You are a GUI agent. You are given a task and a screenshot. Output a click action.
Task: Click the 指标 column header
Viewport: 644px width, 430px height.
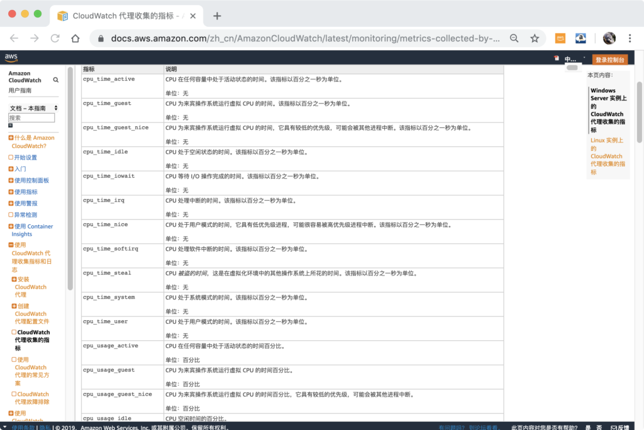[x=123, y=69]
